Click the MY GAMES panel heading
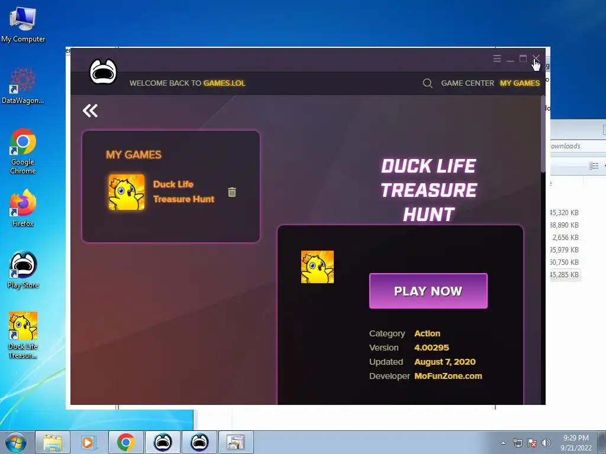 (134, 155)
